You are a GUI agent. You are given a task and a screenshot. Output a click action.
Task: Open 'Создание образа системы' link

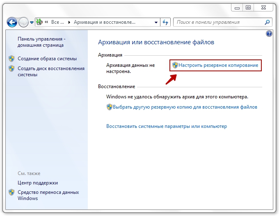click(47, 59)
